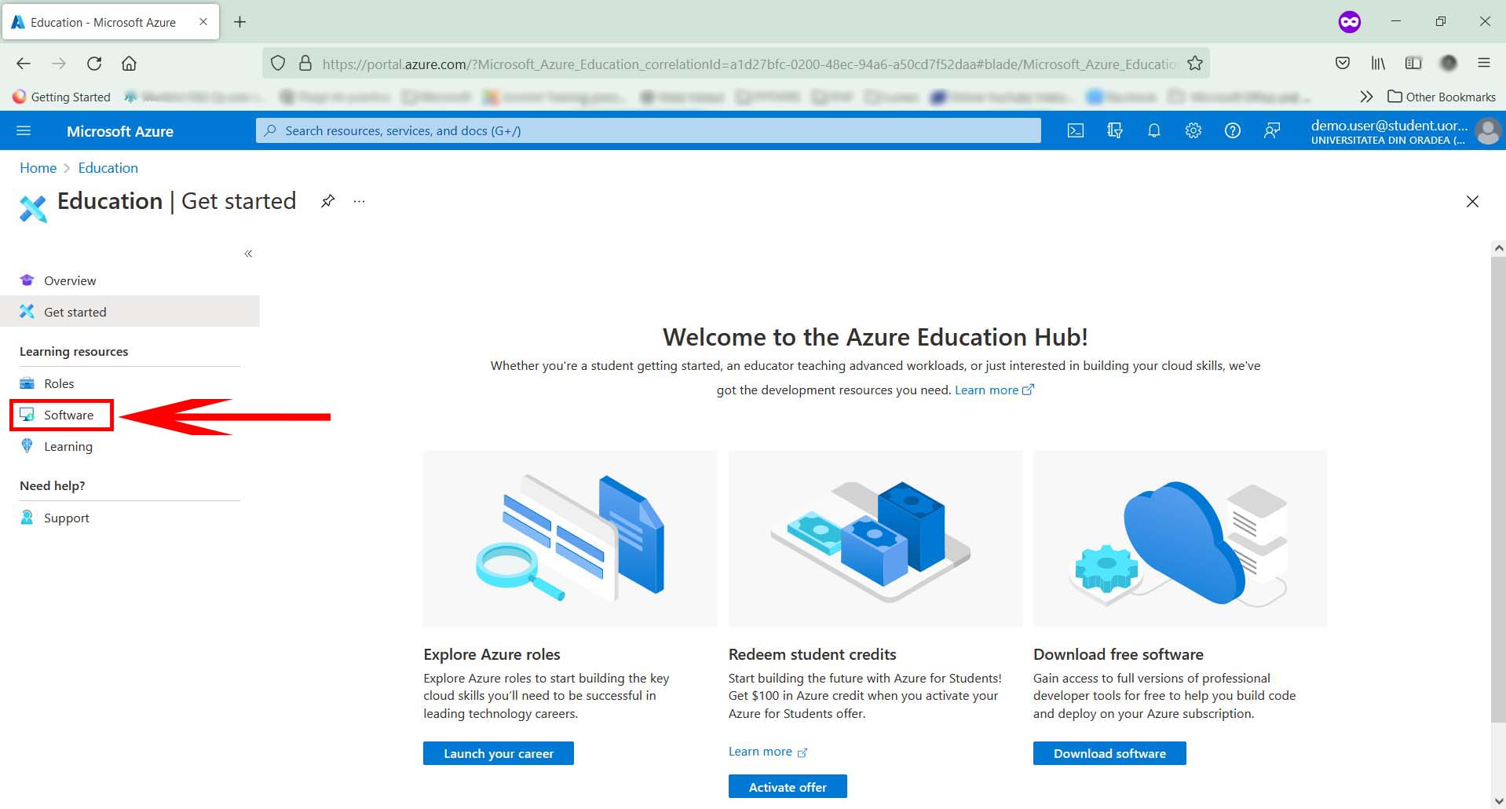
Task: Click the scrollbar down arrow
Action: (1498, 801)
